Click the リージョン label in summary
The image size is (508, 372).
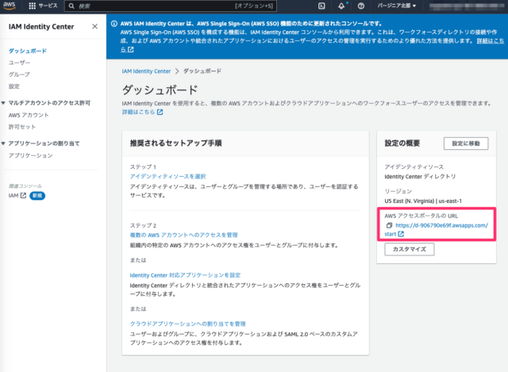pos(398,191)
